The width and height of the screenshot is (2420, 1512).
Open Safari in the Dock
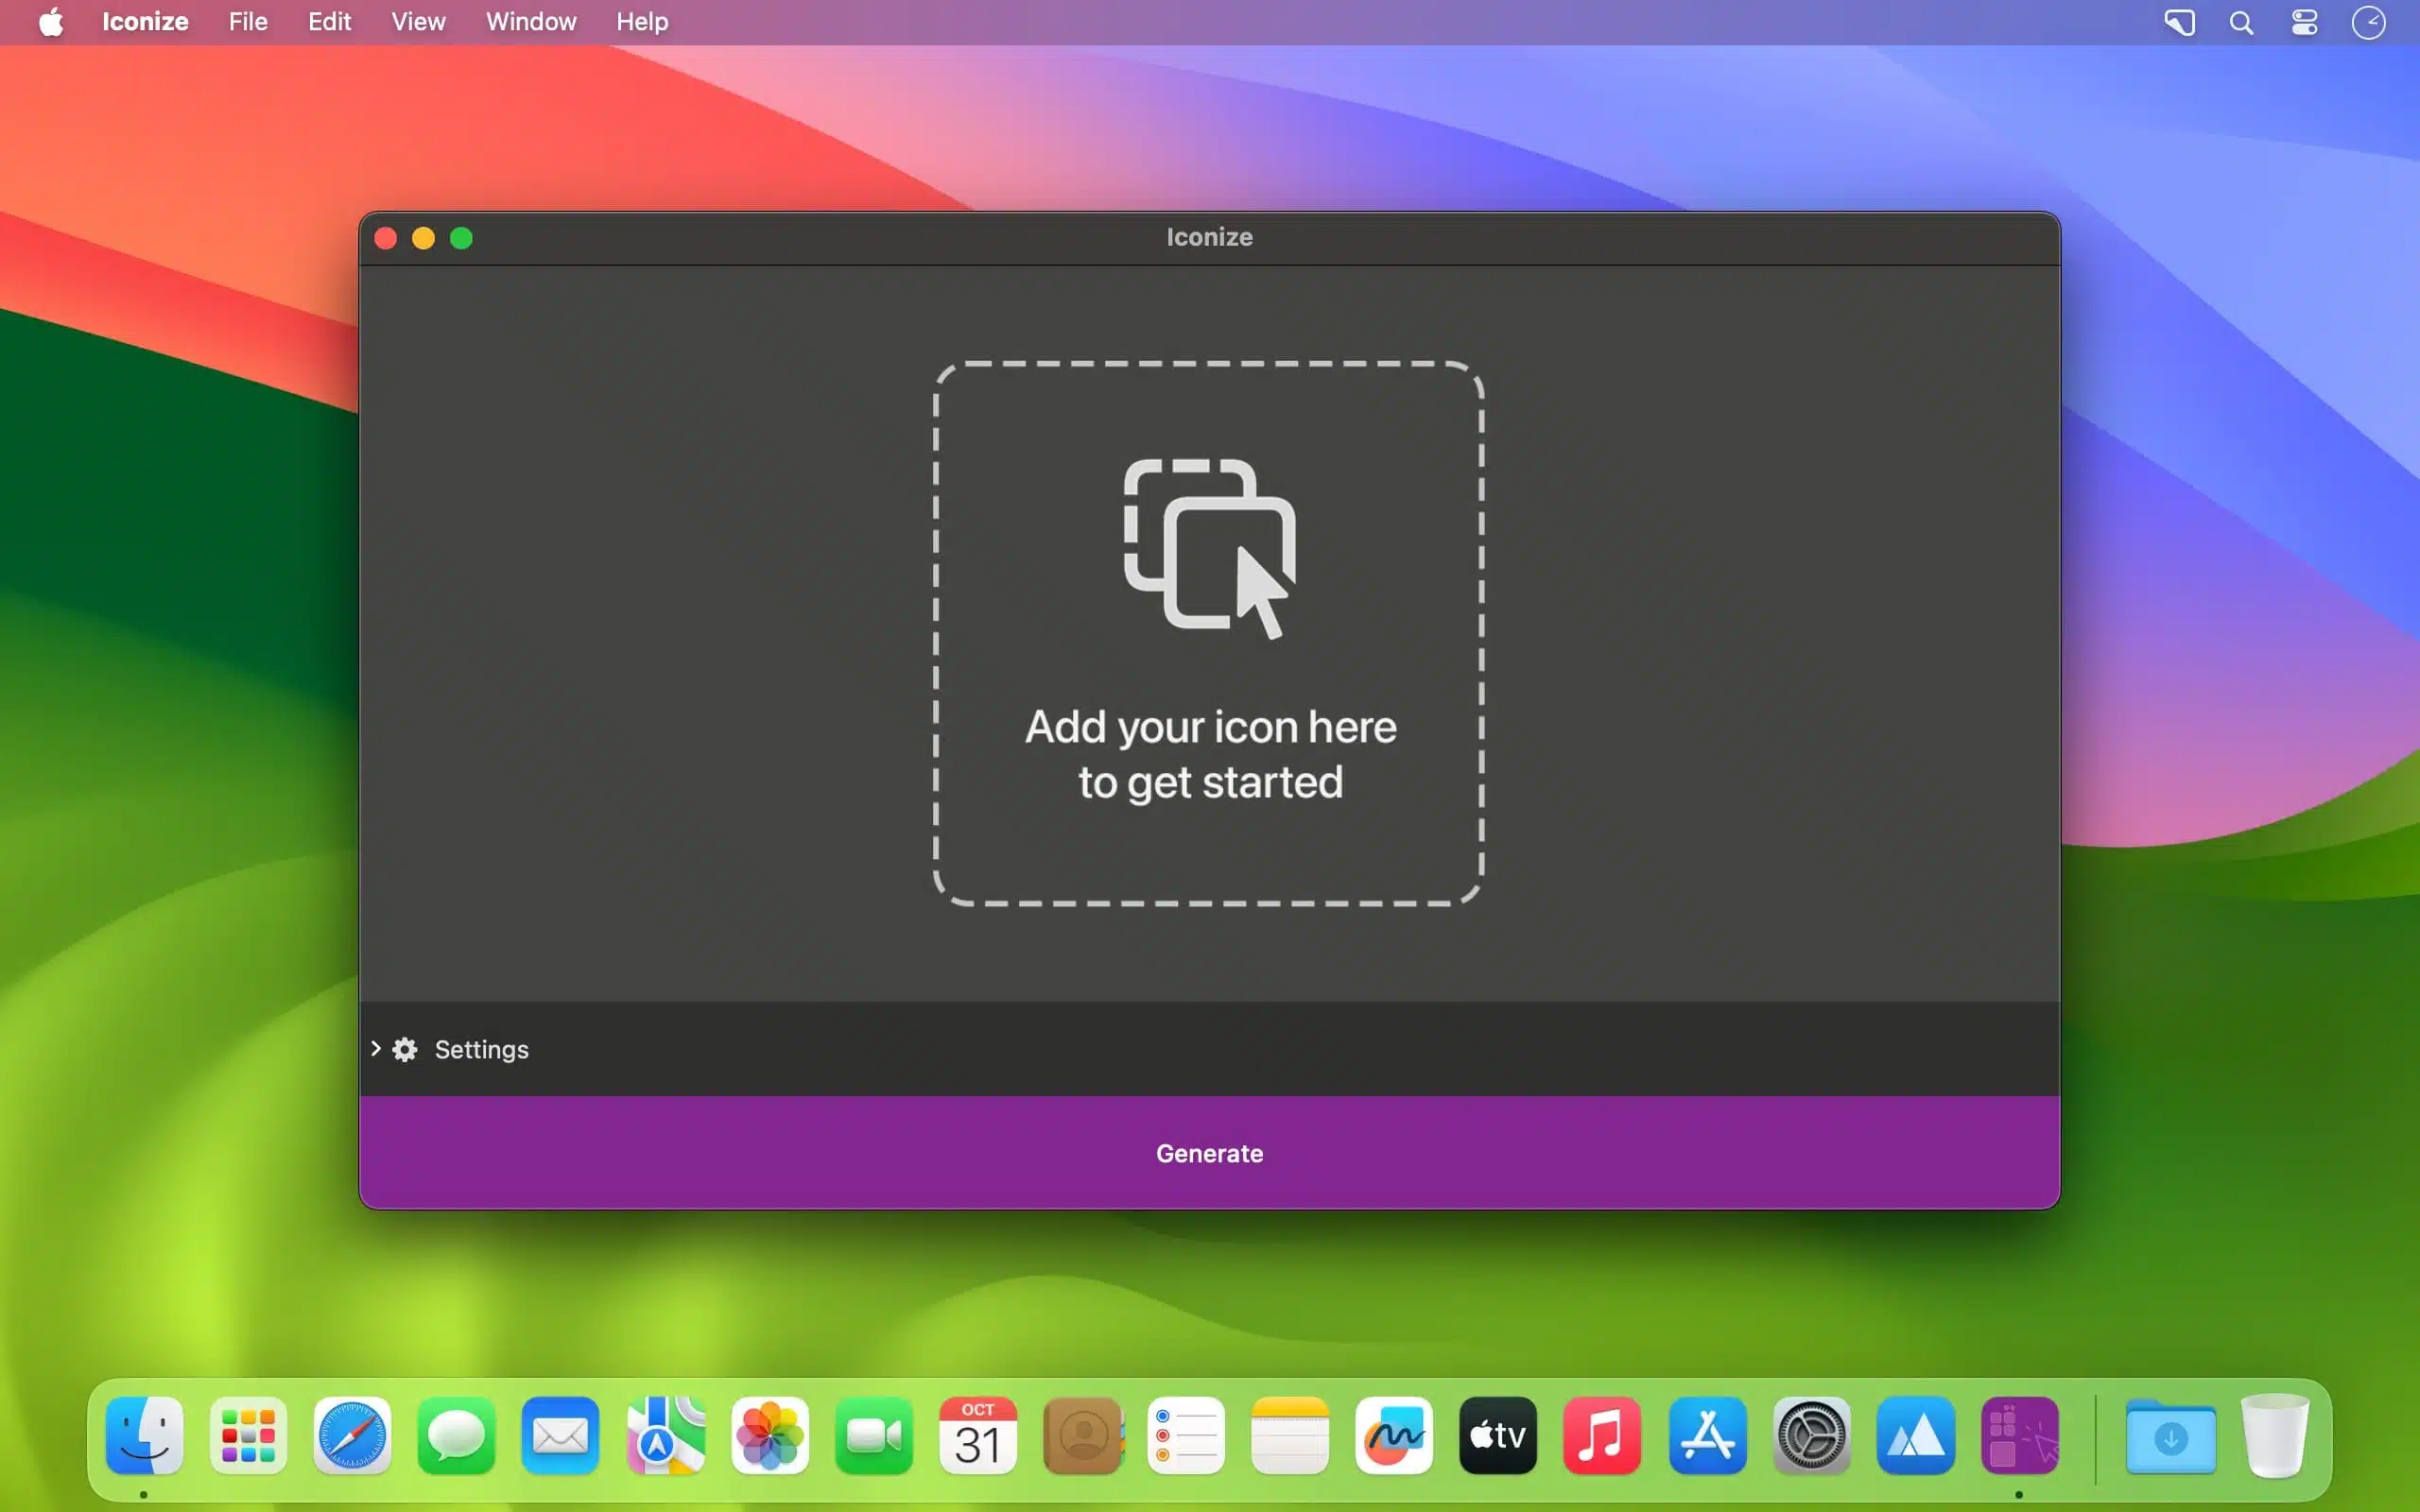[352, 1436]
